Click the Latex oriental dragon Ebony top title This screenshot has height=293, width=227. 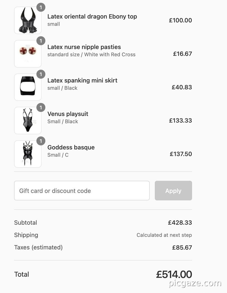pos(92,16)
